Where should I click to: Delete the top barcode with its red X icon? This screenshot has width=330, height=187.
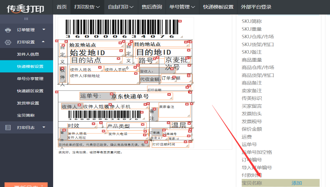[180, 21]
